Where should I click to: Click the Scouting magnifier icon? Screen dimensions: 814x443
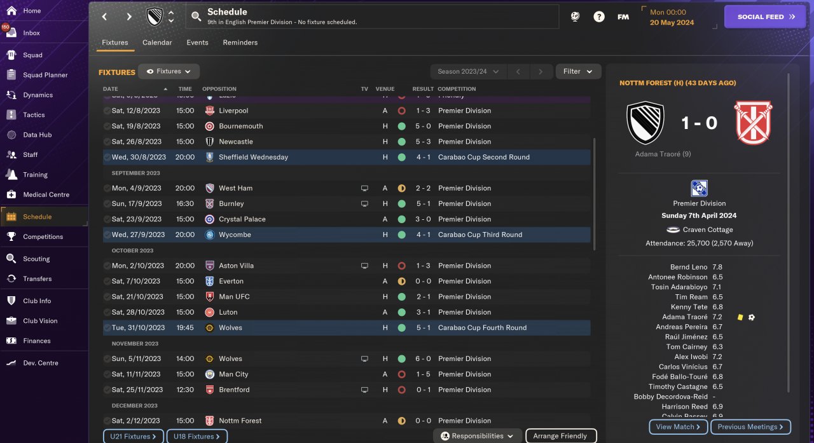coord(11,259)
